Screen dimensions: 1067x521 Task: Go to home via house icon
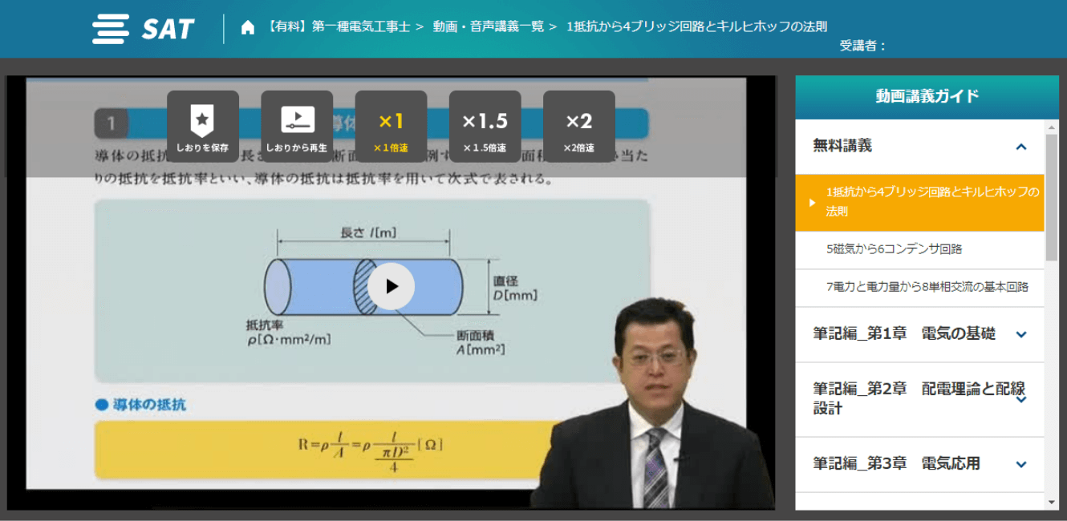click(x=248, y=27)
